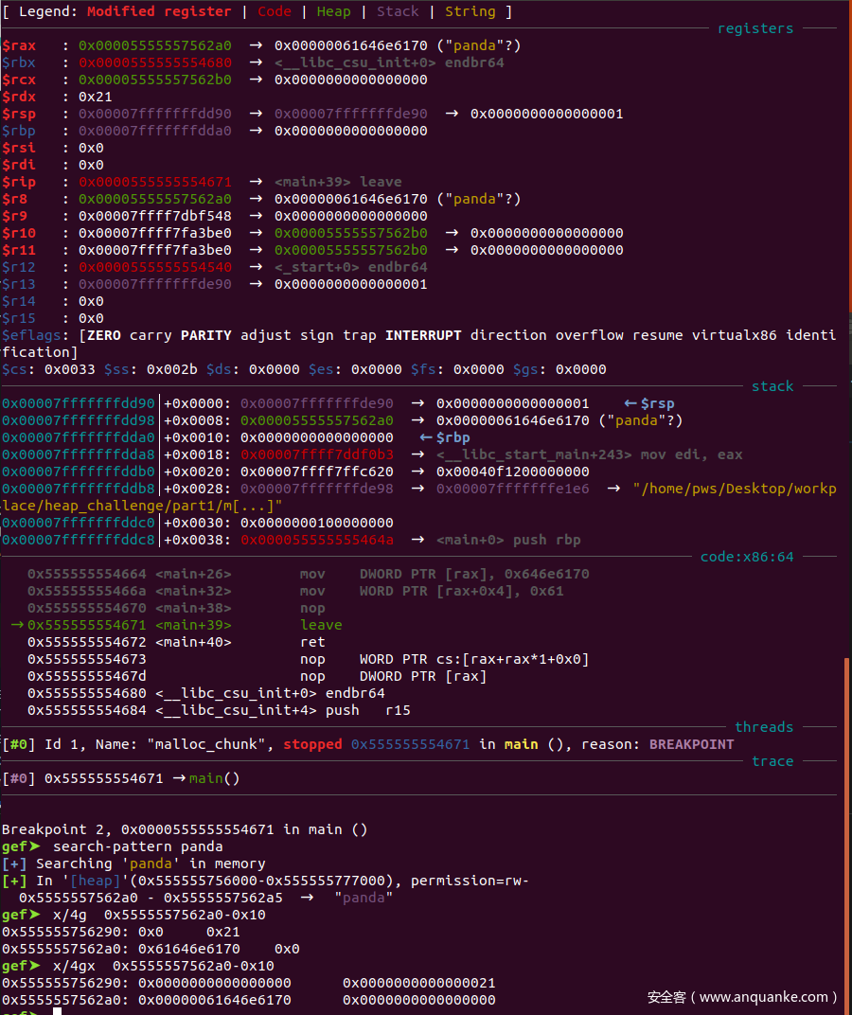
Task: Click the $eflags register label
Action: [x=35, y=335]
